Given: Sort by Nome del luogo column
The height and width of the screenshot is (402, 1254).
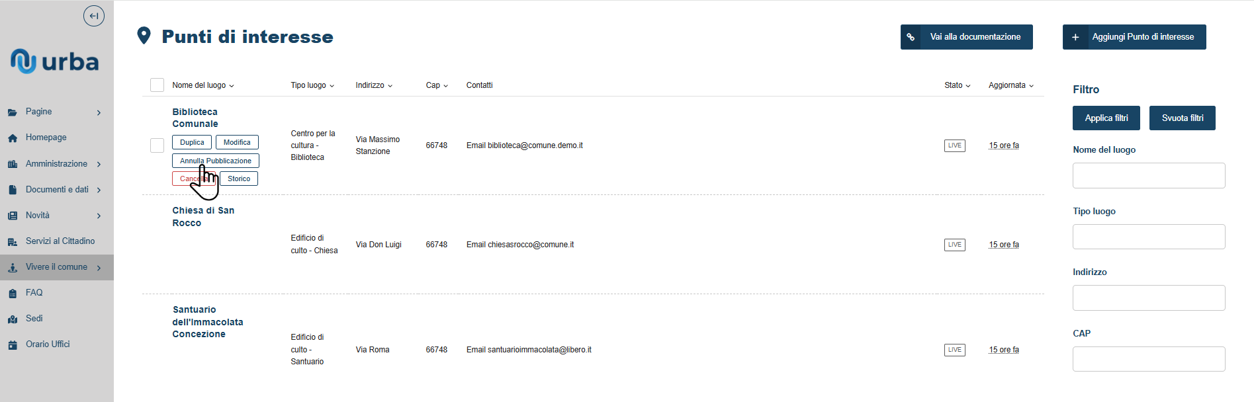Looking at the screenshot, I should pyautogui.click(x=203, y=85).
